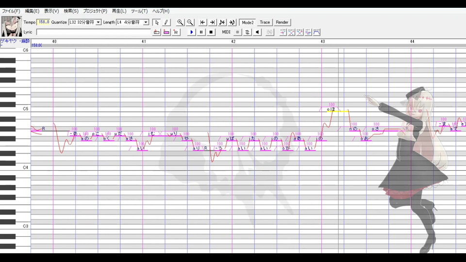
Task: Click measure 43 on the timeline ruler
Action: pos(323,42)
